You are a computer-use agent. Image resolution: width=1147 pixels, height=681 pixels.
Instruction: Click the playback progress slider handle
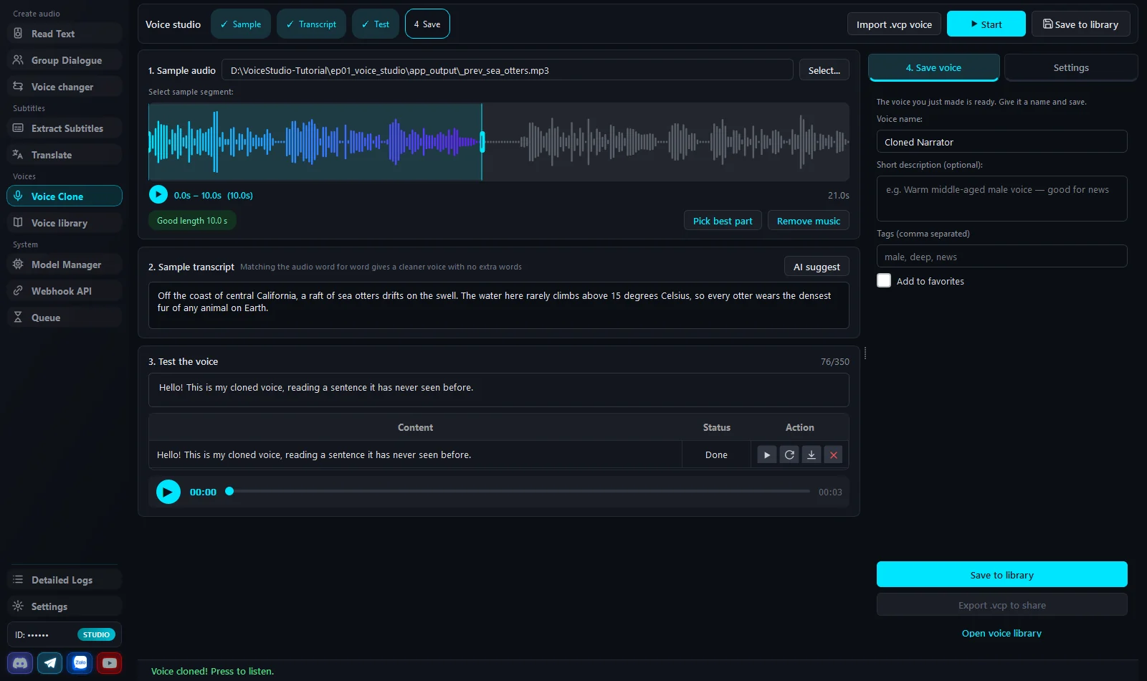tap(229, 491)
